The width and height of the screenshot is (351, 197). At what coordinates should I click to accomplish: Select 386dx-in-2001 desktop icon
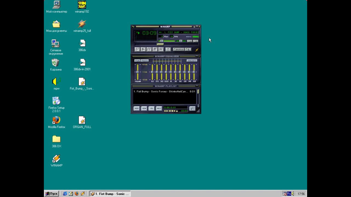[x=82, y=65]
